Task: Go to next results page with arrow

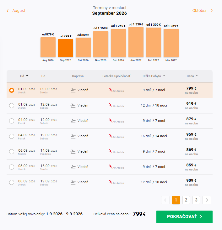Action: (207, 200)
